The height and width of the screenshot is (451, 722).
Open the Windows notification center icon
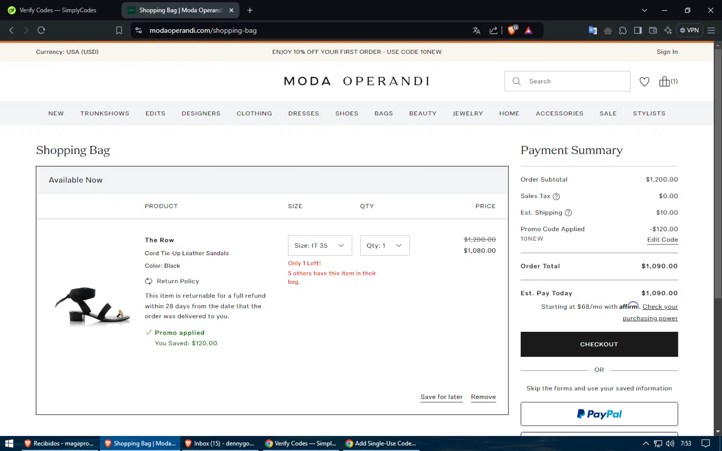point(706,443)
